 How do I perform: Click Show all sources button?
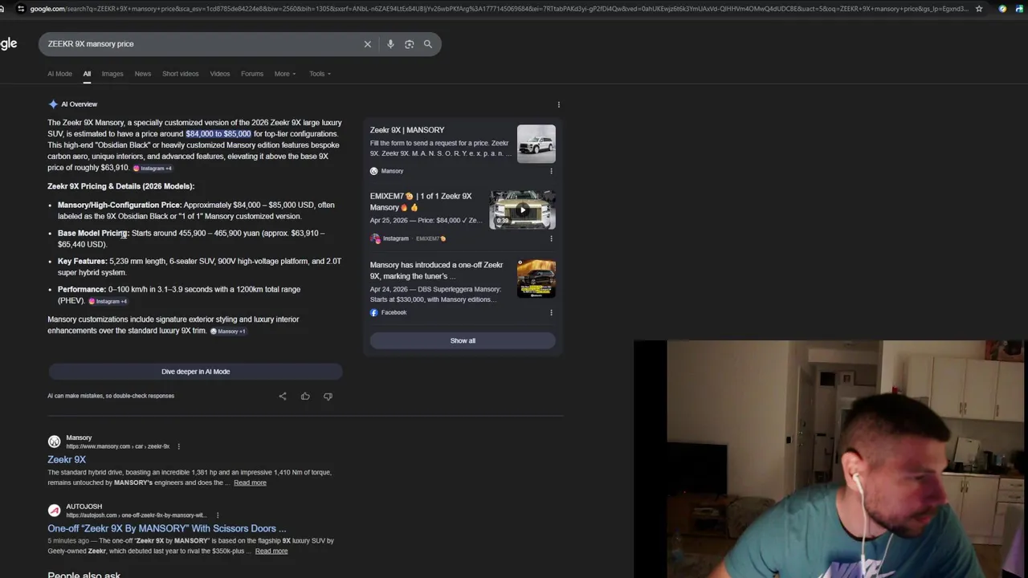tap(463, 340)
